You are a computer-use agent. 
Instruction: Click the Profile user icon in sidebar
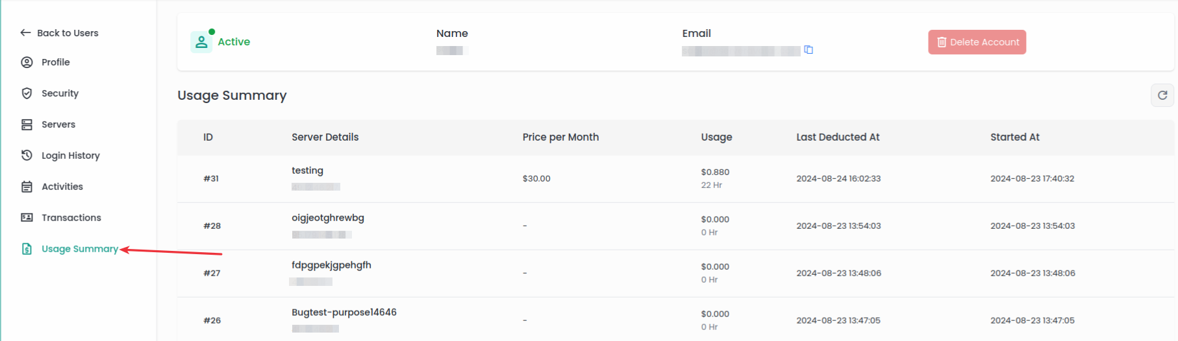[x=27, y=62]
